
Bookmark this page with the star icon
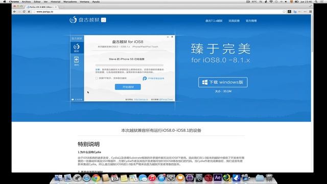tap(284, 12)
